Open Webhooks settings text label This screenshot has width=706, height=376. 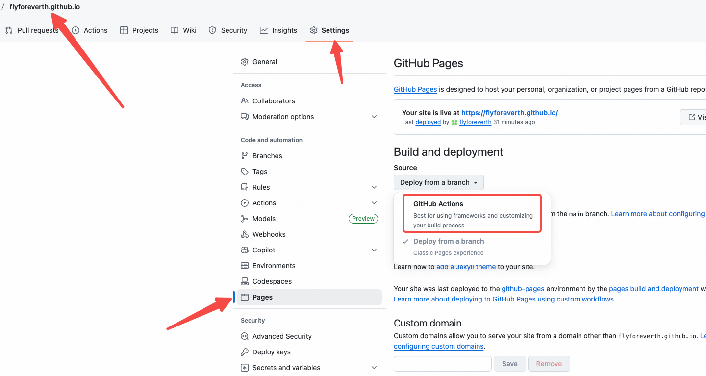pyautogui.click(x=269, y=234)
